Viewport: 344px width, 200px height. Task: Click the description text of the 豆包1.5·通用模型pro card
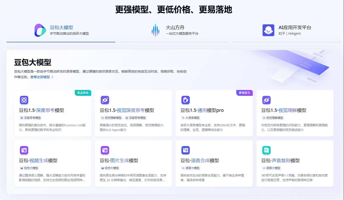click(213, 127)
